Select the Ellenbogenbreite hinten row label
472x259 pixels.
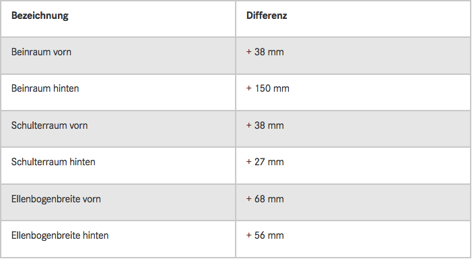tap(60, 235)
